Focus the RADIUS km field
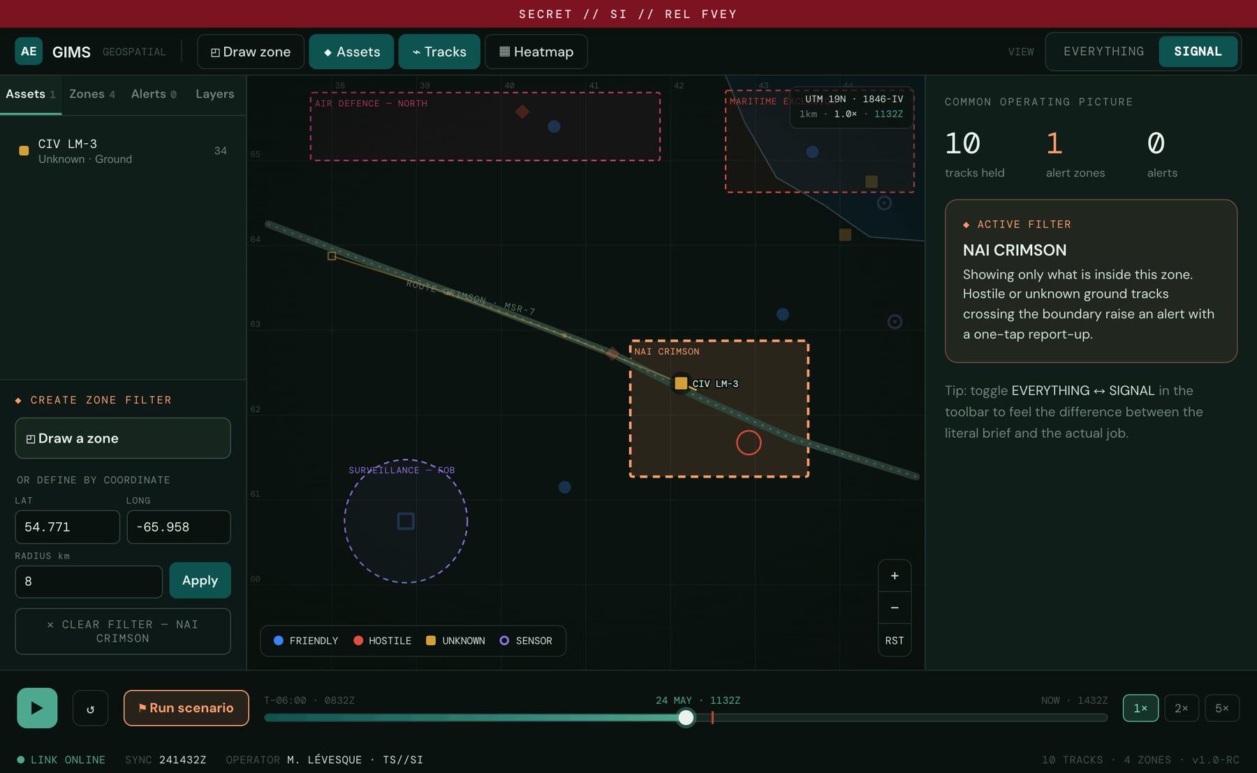This screenshot has width=1257, height=773. coord(89,582)
